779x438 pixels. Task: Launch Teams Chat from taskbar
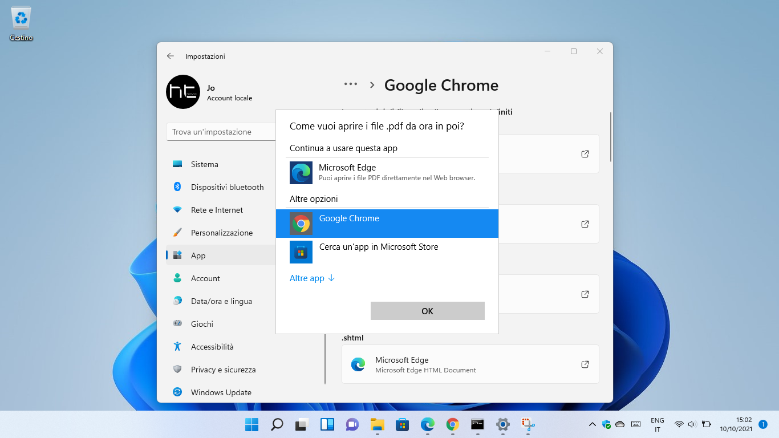point(352,424)
